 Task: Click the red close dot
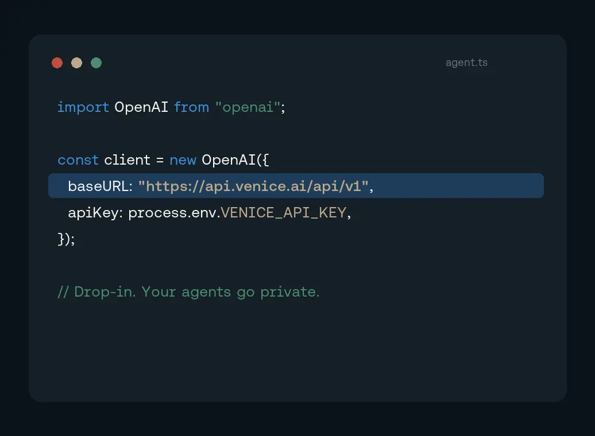point(57,63)
